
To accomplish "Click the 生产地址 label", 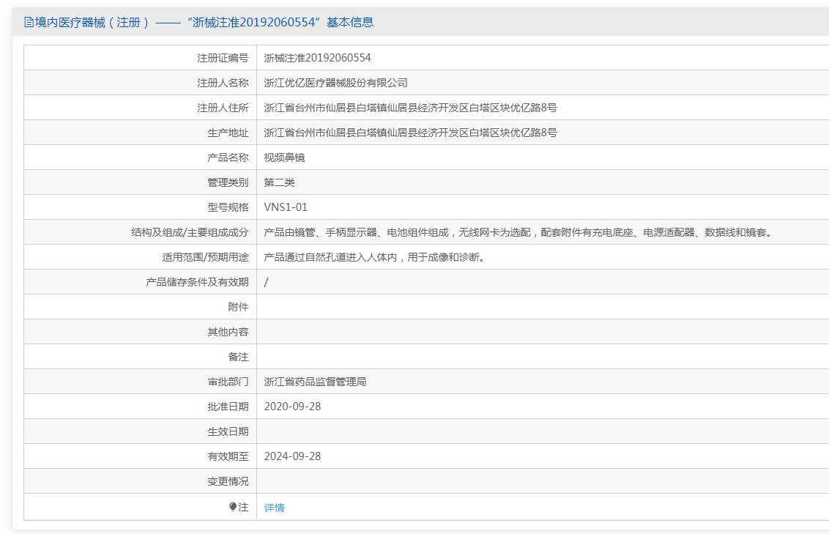I will coord(228,132).
